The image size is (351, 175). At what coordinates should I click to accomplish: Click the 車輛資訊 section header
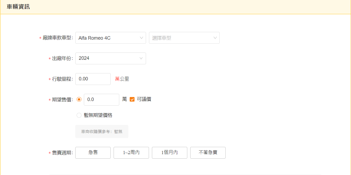point(18,7)
